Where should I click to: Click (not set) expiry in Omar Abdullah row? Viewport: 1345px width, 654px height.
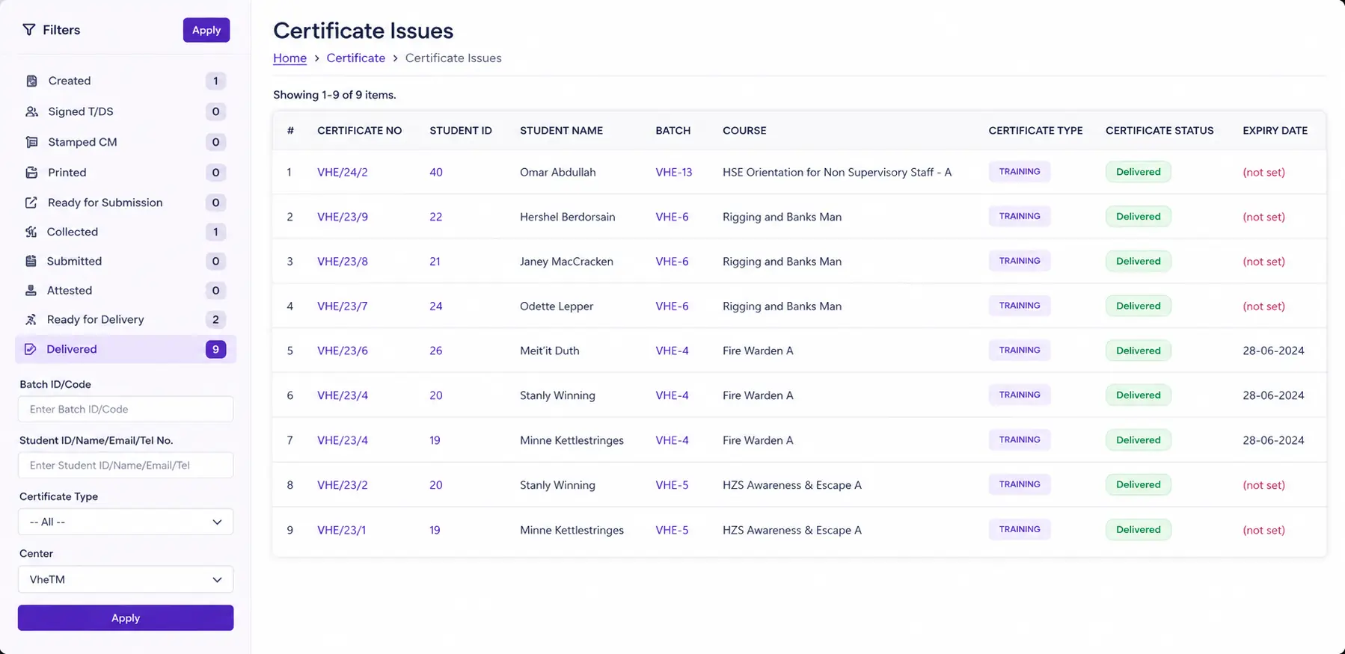(x=1264, y=172)
